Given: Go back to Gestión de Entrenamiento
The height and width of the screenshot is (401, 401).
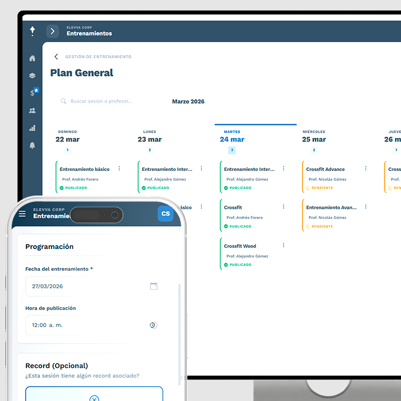Looking at the screenshot, I should [x=56, y=57].
